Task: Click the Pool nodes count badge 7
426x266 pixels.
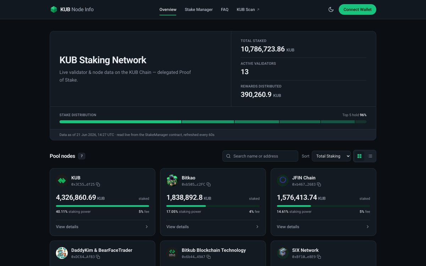Action: click(82, 156)
